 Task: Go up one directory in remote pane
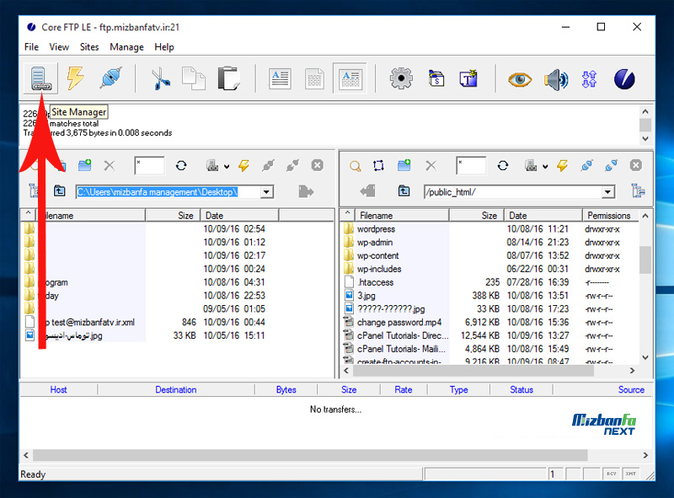click(404, 190)
